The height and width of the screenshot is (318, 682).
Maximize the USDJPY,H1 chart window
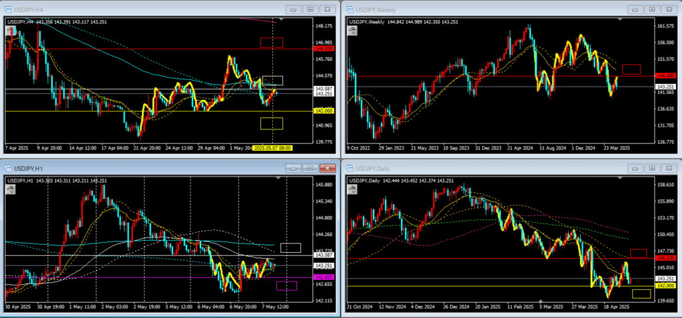[310, 168]
